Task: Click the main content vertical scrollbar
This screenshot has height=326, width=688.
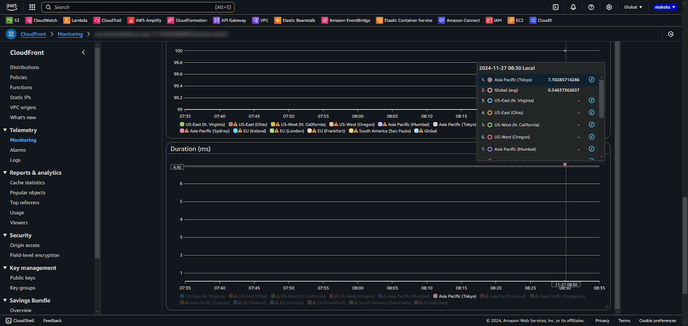Action: (x=617, y=175)
